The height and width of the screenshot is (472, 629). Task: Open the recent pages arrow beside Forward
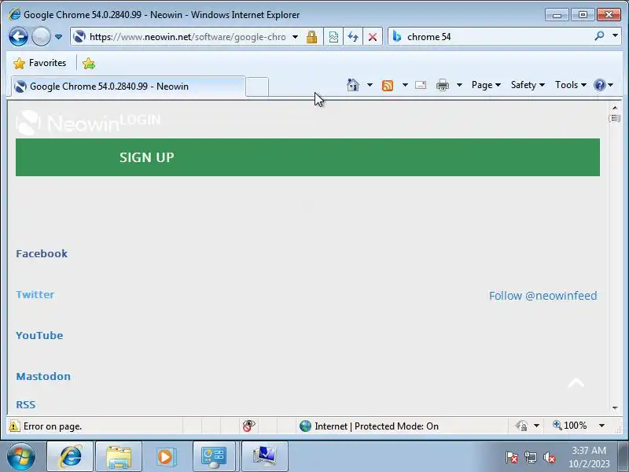(58, 37)
